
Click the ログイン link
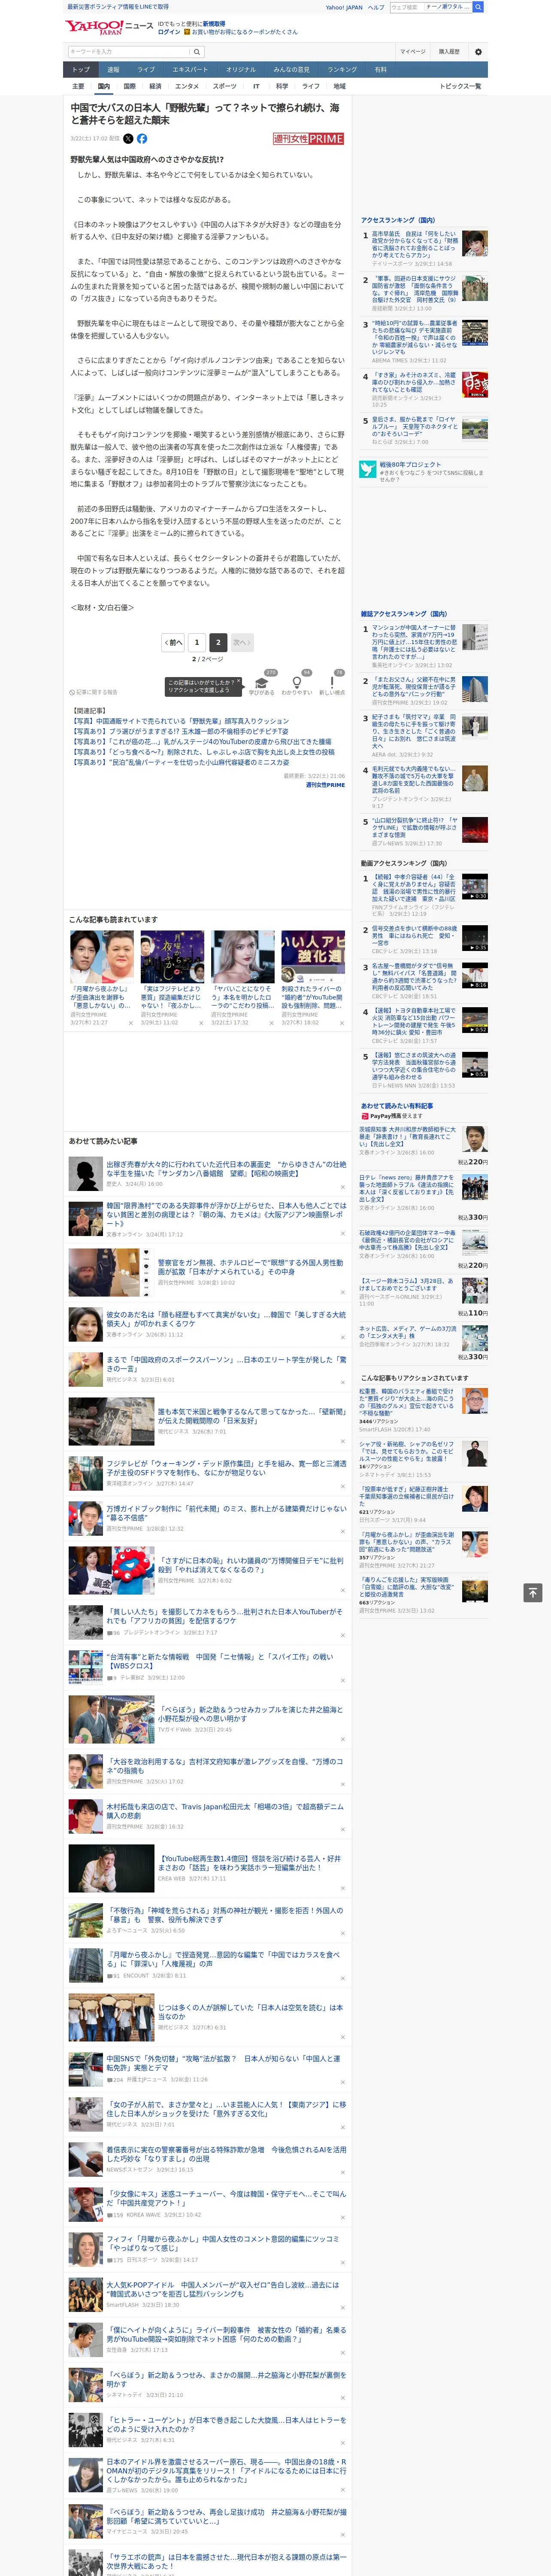(x=169, y=32)
